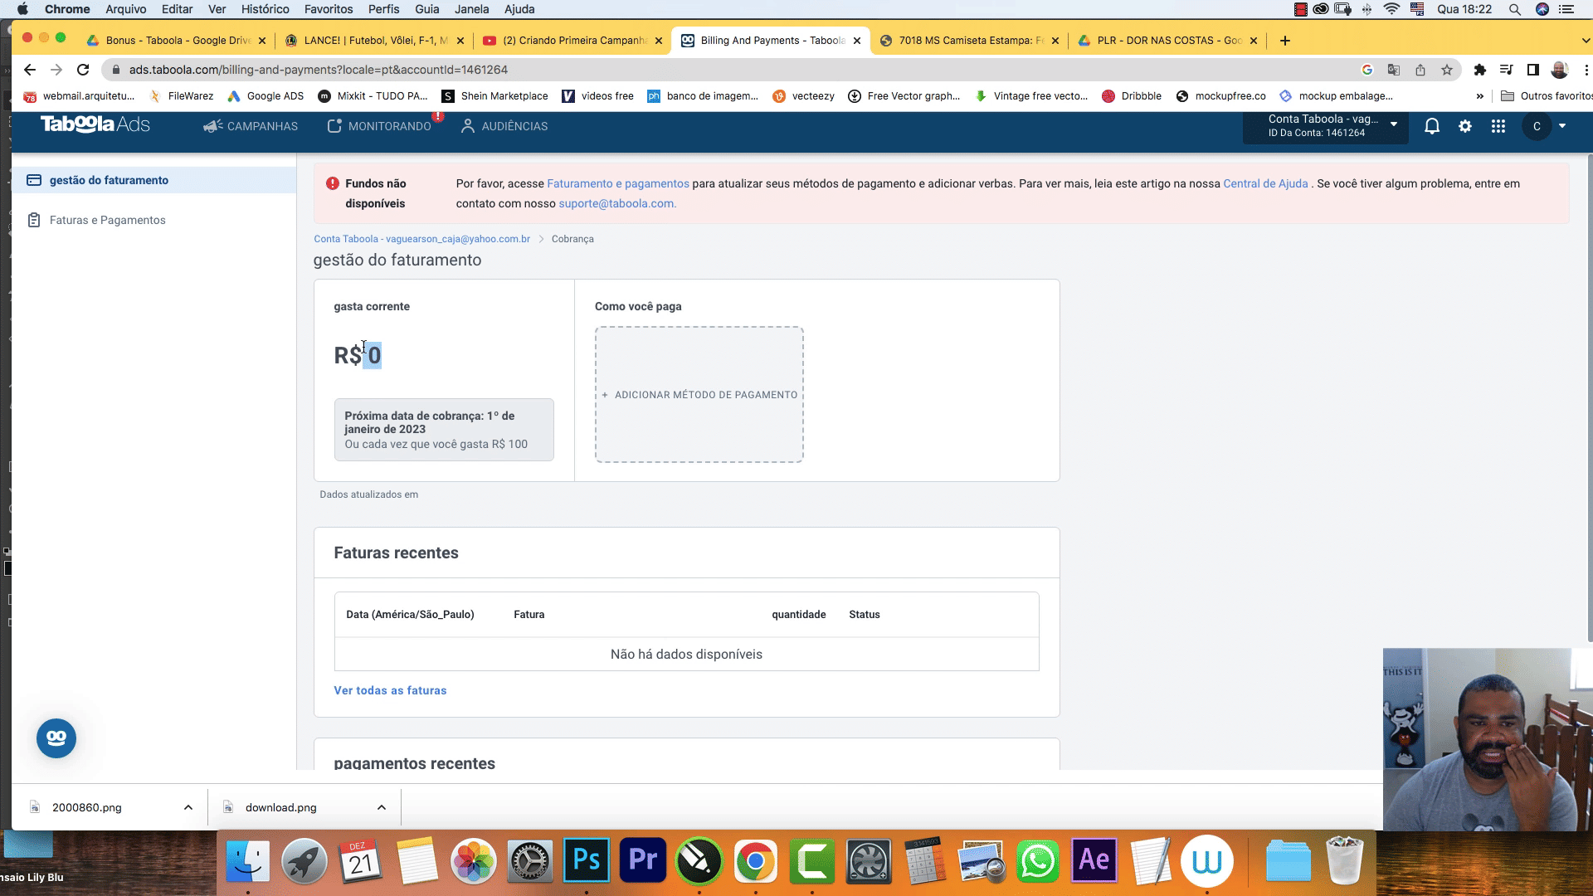Select Faturas e Pagamentos sidebar item
The height and width of the screenshot is (896, 1593).
[x=107, y=220]
